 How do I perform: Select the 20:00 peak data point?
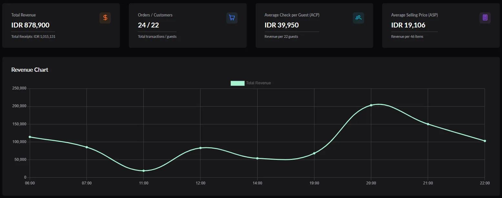coord(371,105)
